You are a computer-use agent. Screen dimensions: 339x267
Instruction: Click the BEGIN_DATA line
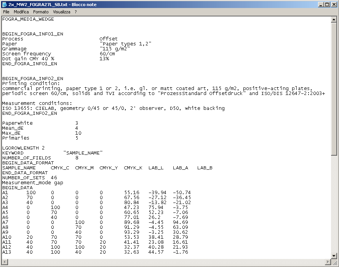click(18, 188)
